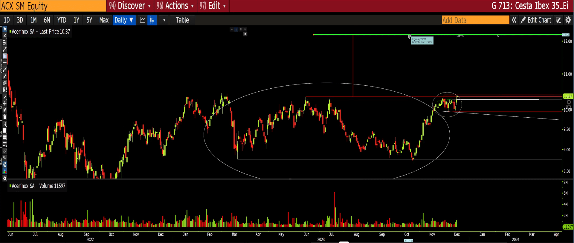Click the tiny list icon above chart

240,29
